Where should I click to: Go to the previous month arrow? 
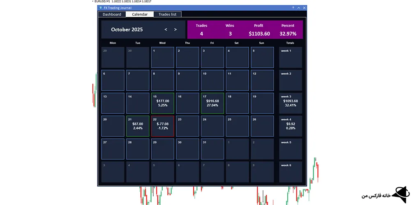pos(166,30)
